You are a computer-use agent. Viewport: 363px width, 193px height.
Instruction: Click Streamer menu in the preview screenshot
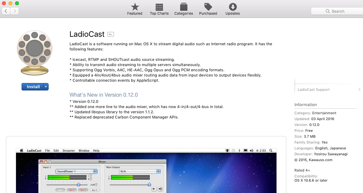(69, 150)
